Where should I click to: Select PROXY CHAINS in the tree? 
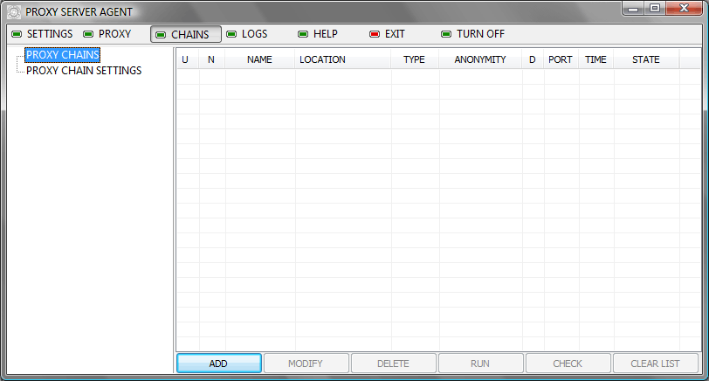pos(62,55)
